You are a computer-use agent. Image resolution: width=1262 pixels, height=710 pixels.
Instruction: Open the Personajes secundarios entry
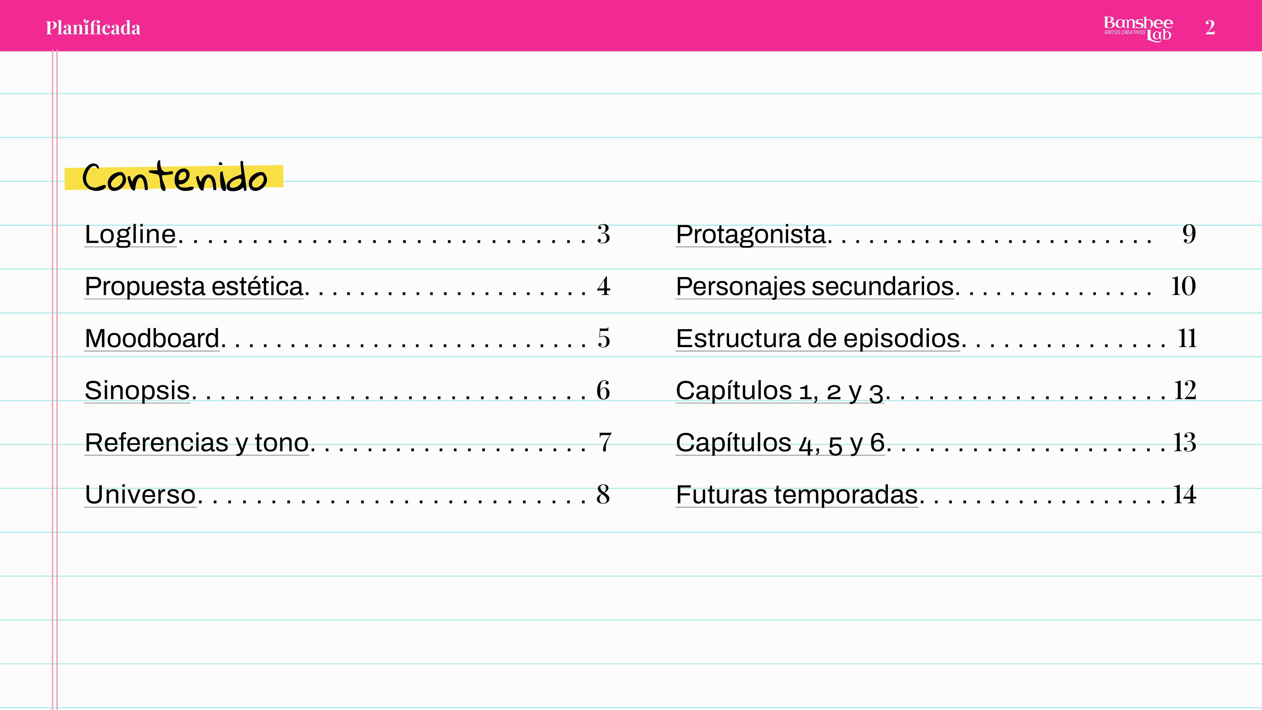[815, 286]
